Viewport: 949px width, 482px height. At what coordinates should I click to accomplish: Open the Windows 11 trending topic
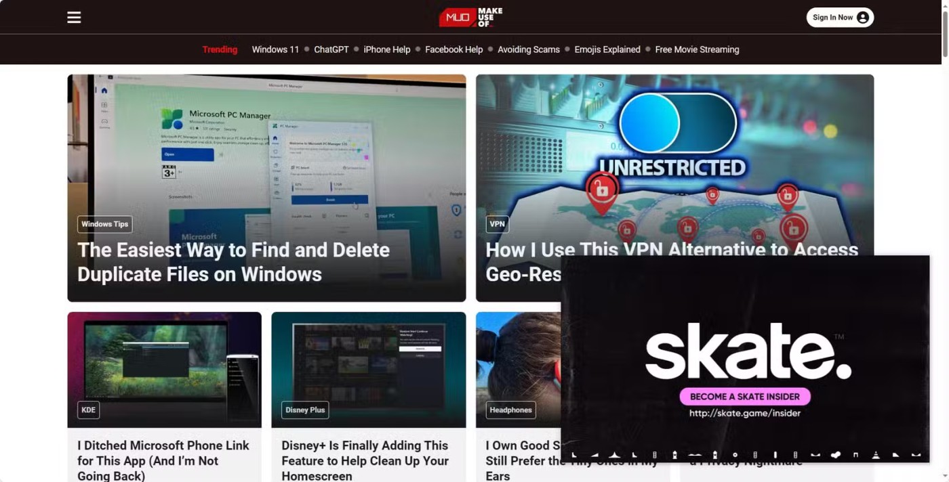[x=275, y=49]
